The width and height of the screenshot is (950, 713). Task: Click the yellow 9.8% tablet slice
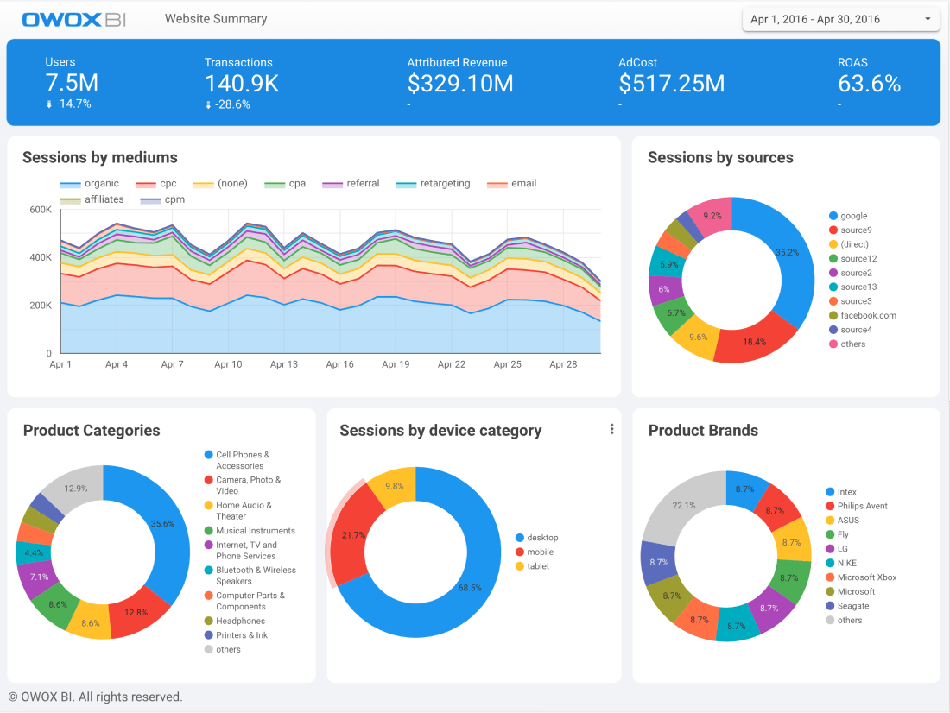395,486
